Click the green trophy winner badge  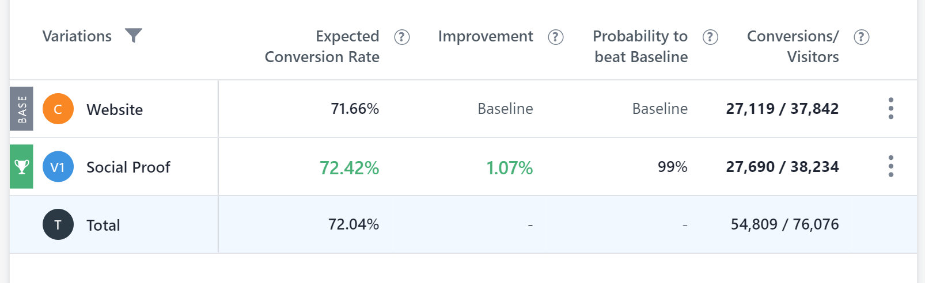21,167
